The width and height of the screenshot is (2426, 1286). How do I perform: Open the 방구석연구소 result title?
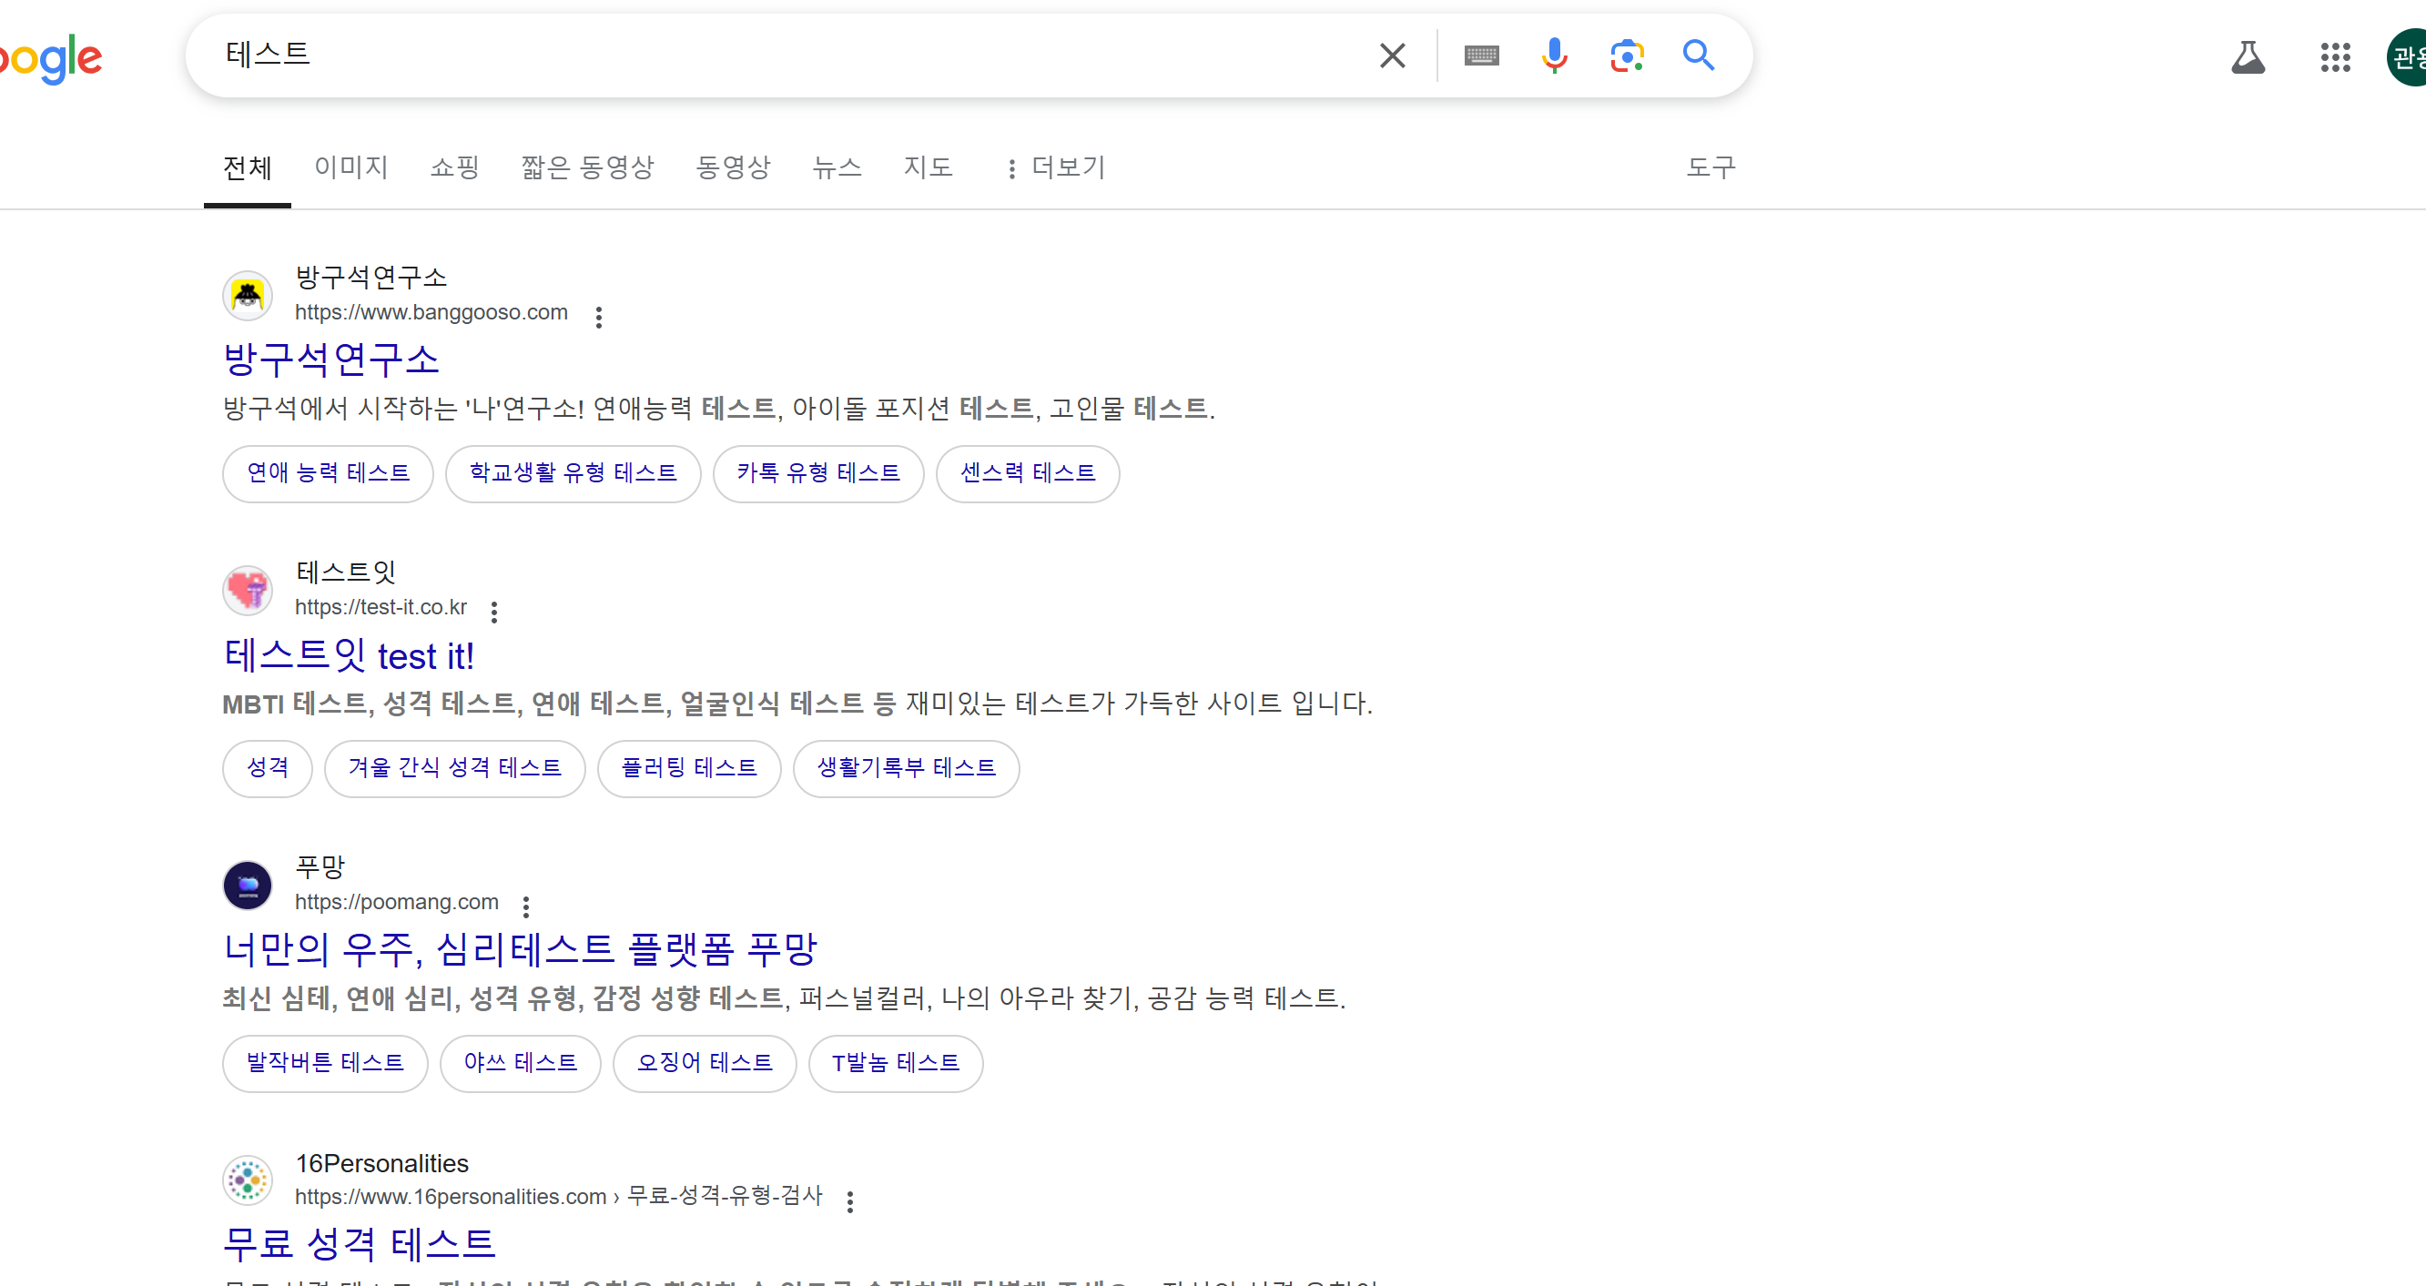(331, 359)
